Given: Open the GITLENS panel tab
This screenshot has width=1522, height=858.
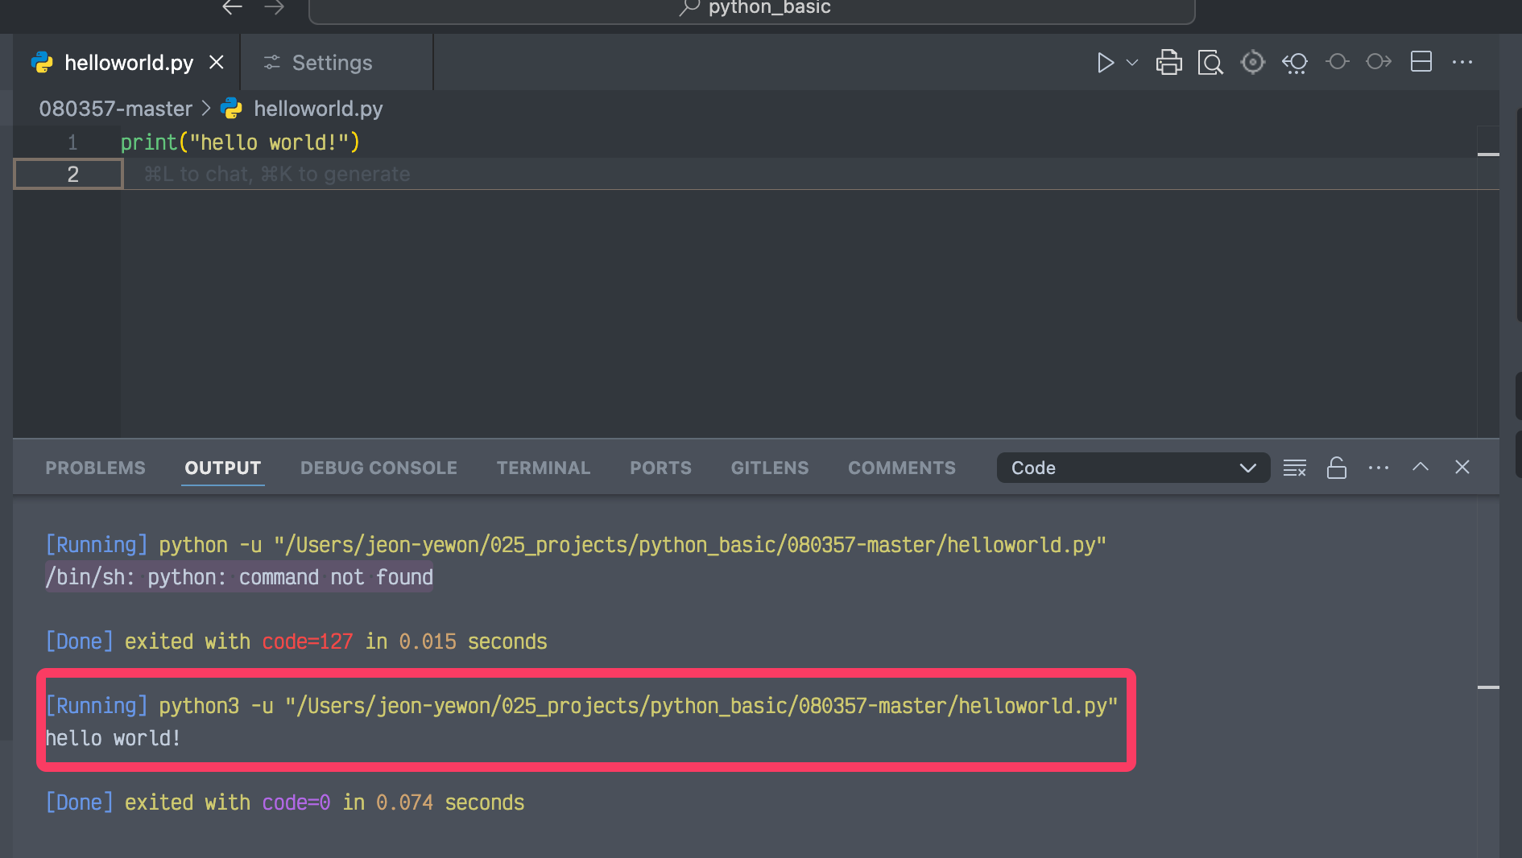Looking at the screenshot, I should pyautogui.click(x=769, y=468).
